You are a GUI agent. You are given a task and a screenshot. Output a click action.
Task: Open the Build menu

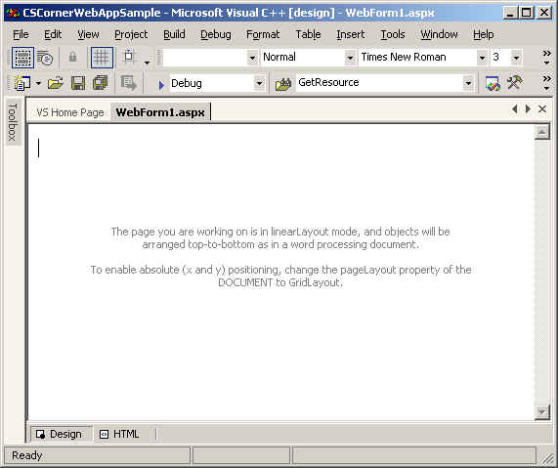point(174,34)
